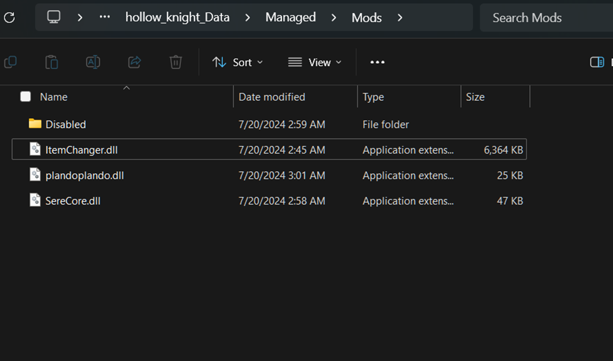Click date 7/20/2024 2:45 AM
613x361 pixels.
point(282,150)
